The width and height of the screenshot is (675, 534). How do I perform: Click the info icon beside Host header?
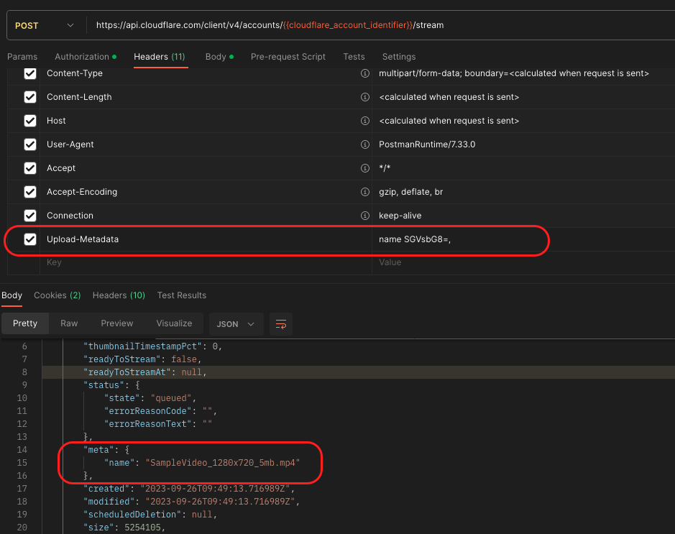tap(364, 120)
